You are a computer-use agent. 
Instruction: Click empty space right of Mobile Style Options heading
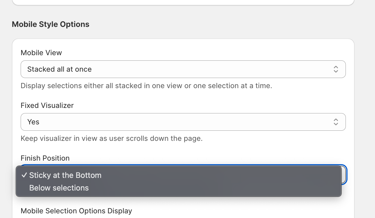click(x=220, y=24)
